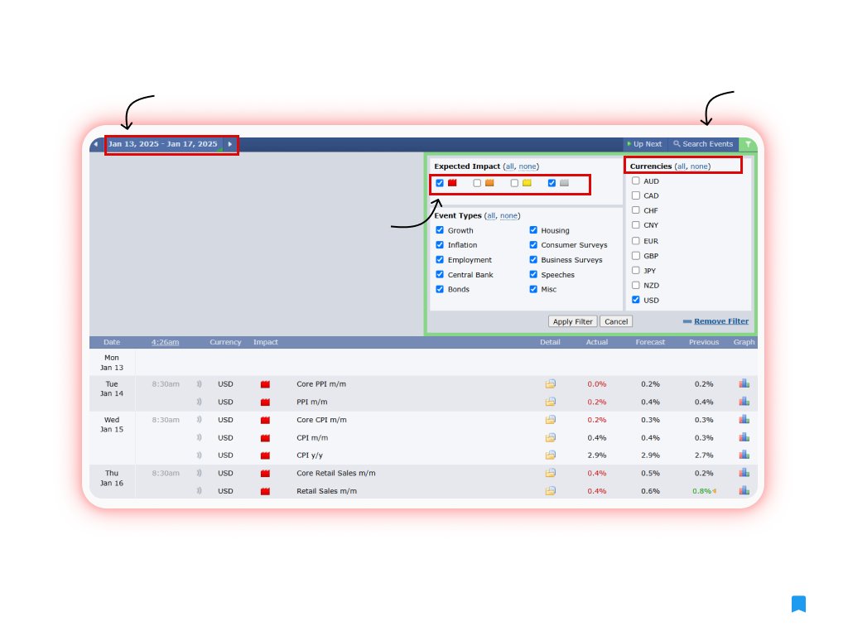Select 'all' link for Expected Impact
The image size is (848, 636).
[509, 166]
